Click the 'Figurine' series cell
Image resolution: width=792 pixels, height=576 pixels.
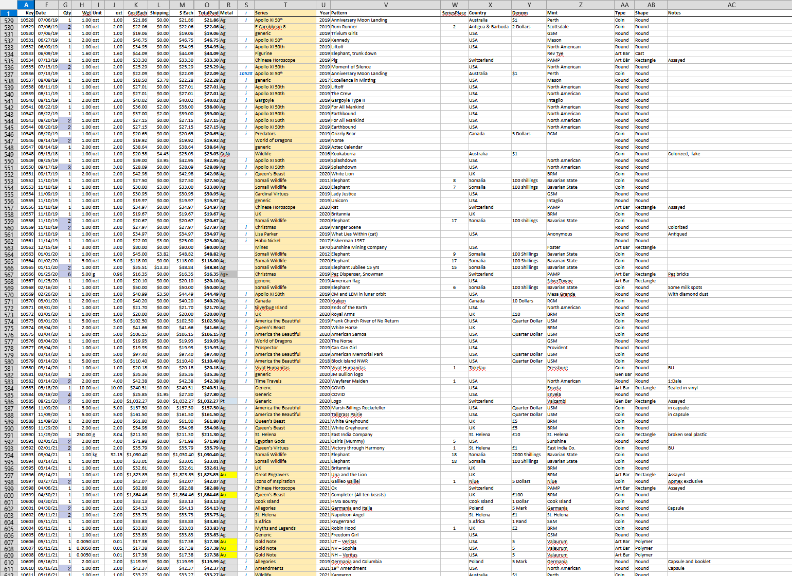tap(285, 53)
